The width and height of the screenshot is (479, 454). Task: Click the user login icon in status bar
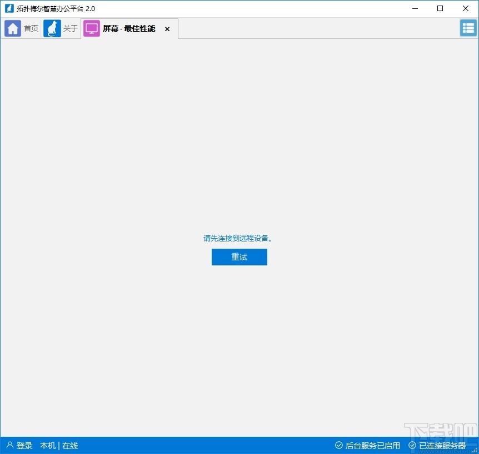(10, 445)
